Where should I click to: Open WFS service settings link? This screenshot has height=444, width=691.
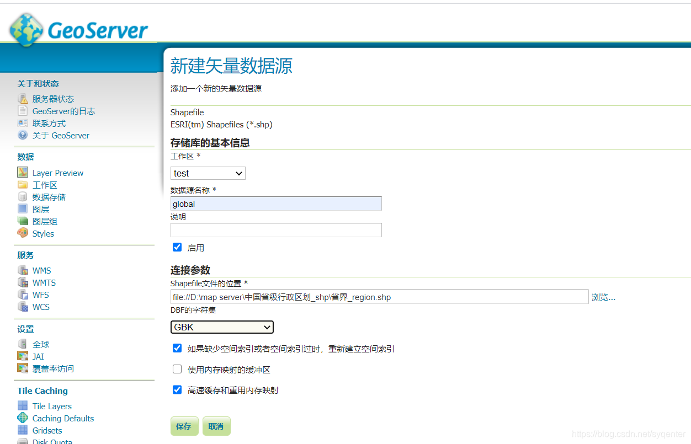(41, 295)
